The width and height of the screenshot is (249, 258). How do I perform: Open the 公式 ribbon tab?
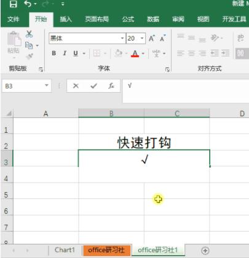pos(128,19)
